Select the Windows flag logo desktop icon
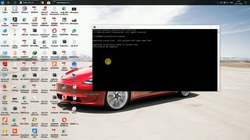 [x=35, y=122]
